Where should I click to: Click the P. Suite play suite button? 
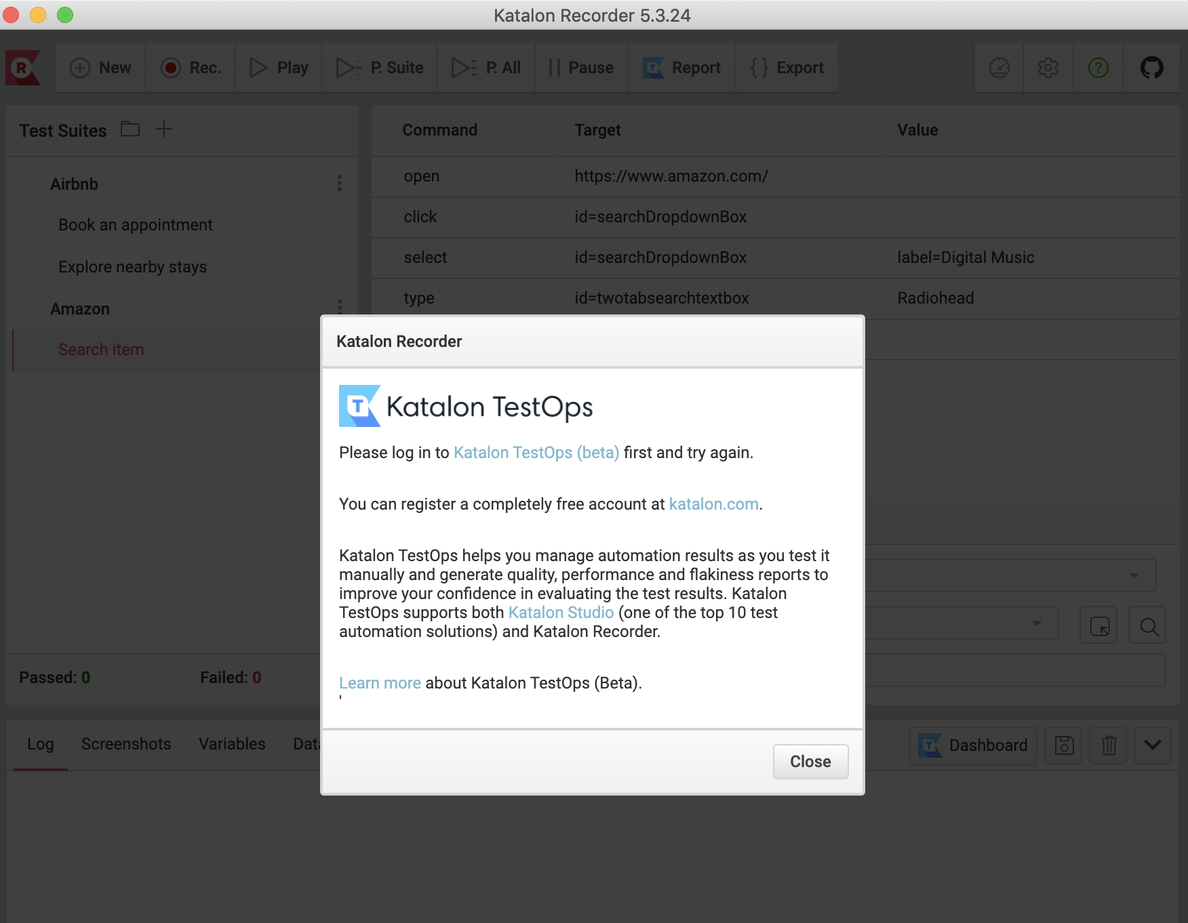click(x=380, y=68)
